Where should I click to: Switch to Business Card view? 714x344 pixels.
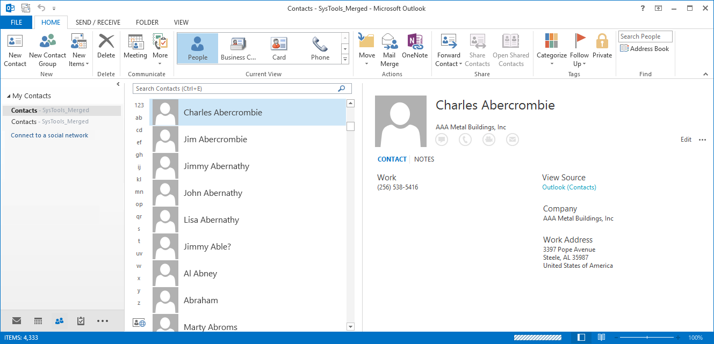coord(239,48)
